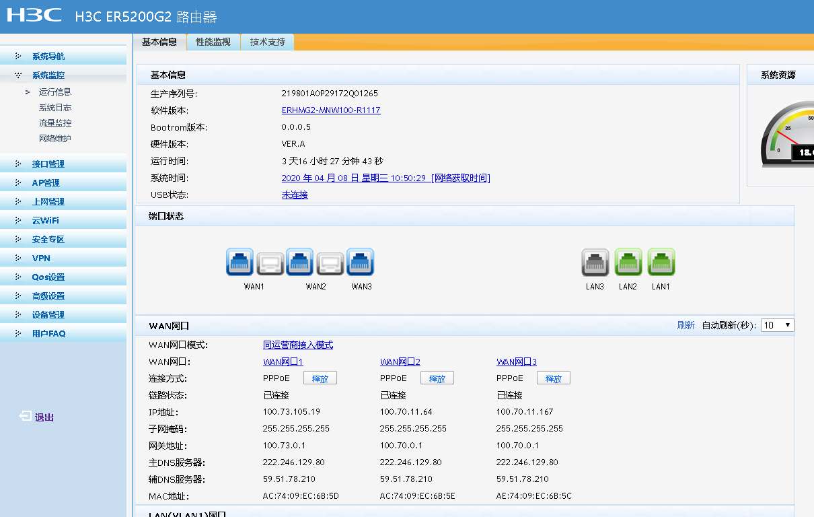Open the 同运营商接入模式 link

pyautogui.click(x=298, y=345)
